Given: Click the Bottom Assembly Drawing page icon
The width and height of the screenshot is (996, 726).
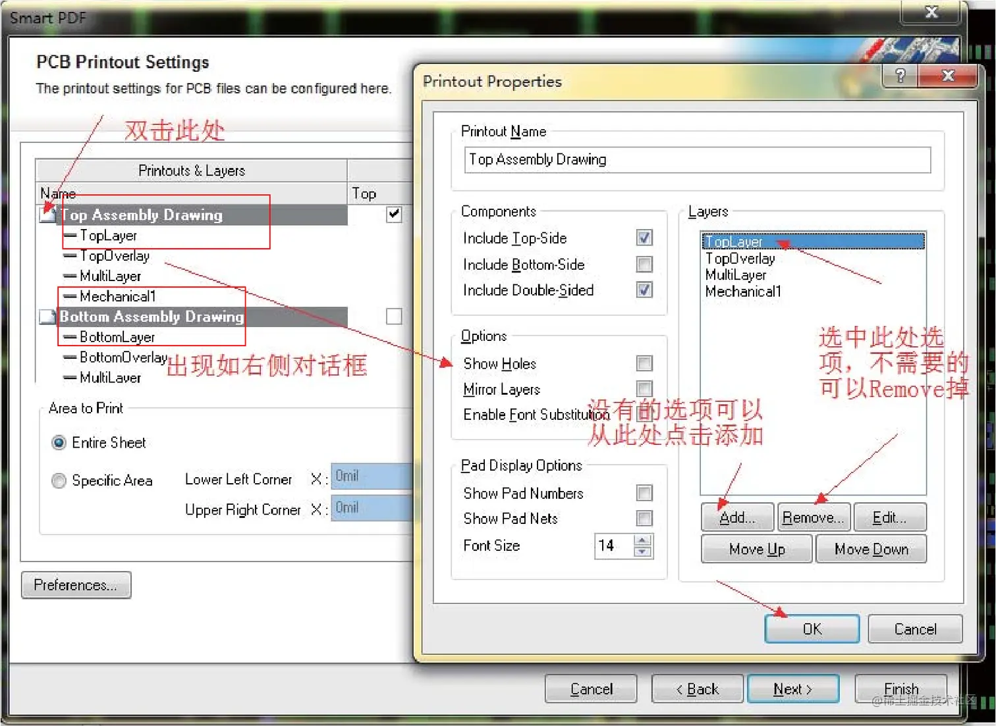Looking at the screenshot, I should tap(48, 317).
